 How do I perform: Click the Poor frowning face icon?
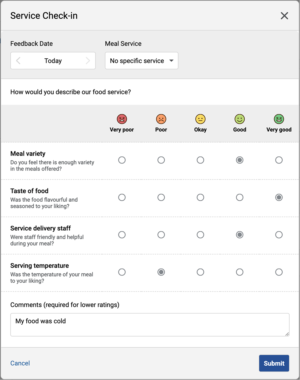point(161,119)
